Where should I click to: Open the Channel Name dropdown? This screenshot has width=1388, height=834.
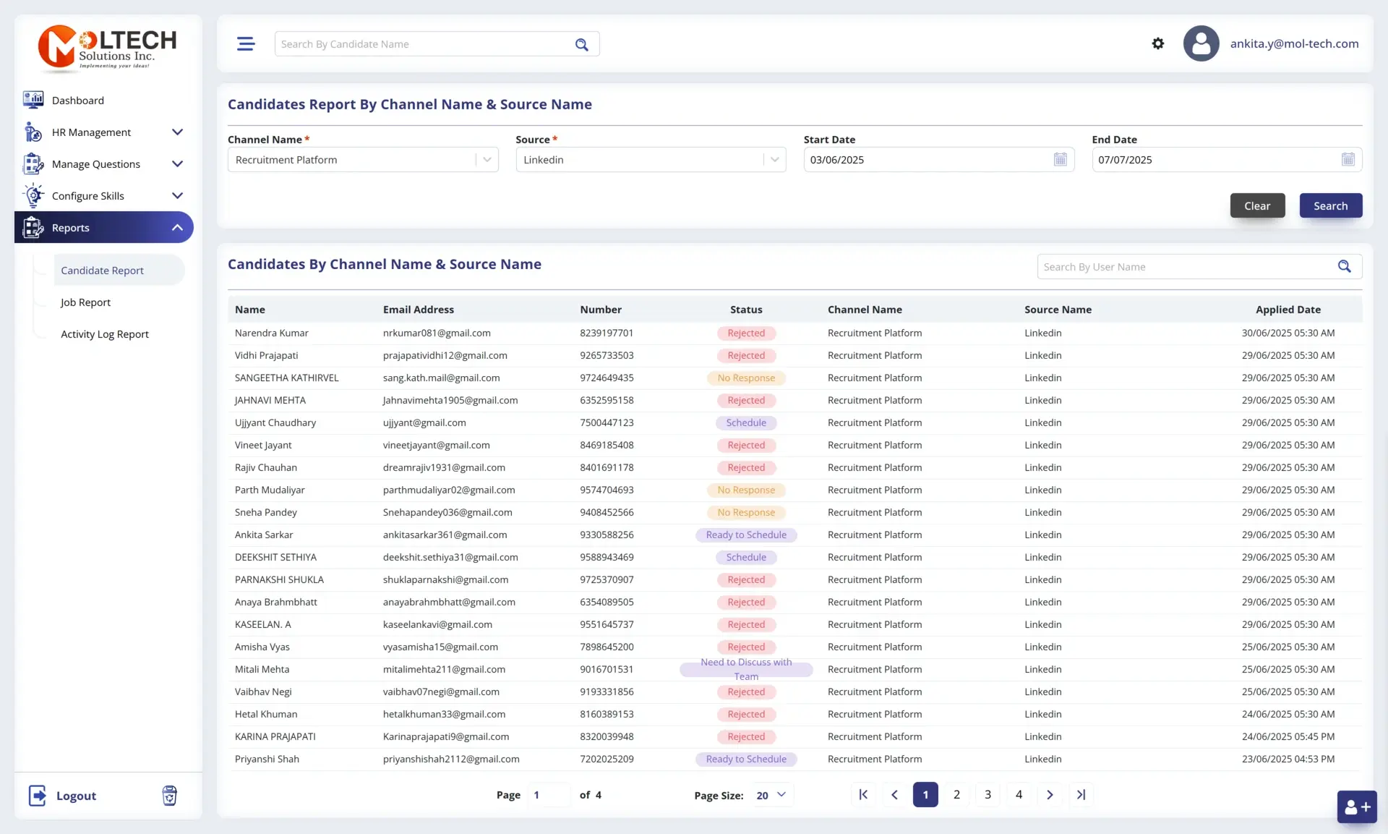point(487,160)
